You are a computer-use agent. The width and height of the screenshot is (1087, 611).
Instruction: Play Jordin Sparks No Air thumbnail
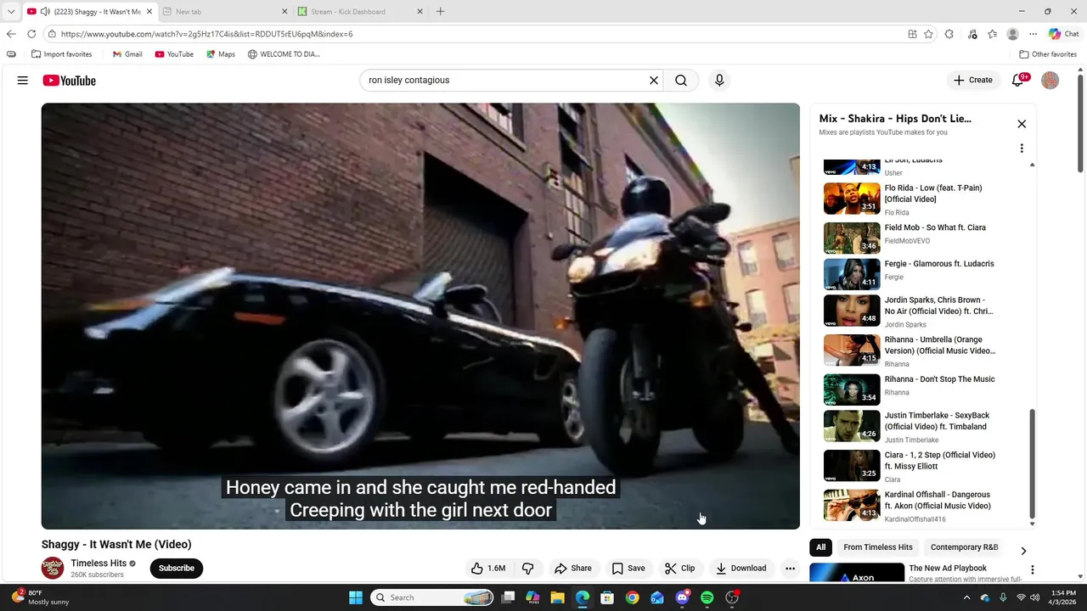point(852,311)
